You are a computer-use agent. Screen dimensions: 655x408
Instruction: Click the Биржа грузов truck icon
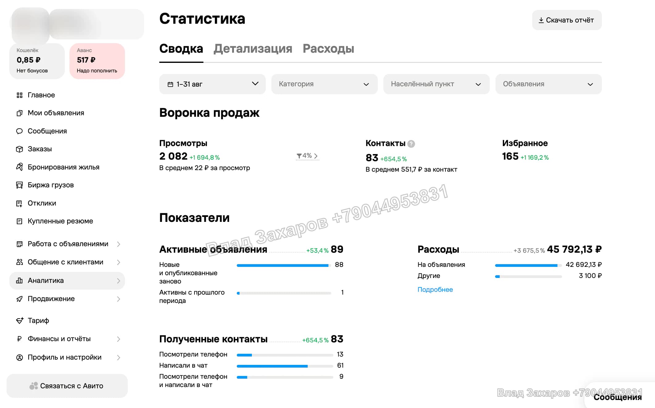tap(19, 185)
